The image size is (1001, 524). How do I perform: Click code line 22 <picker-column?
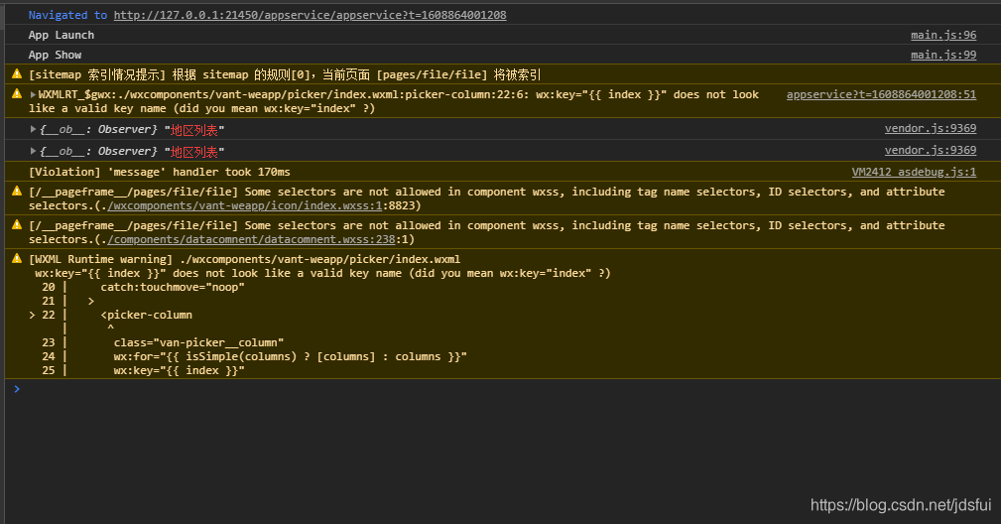[x=146, y=315]
